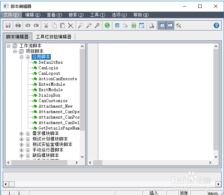Click the Find magnifier icon
This screenshot has height=195, width=224.
(x=81, y=25)
